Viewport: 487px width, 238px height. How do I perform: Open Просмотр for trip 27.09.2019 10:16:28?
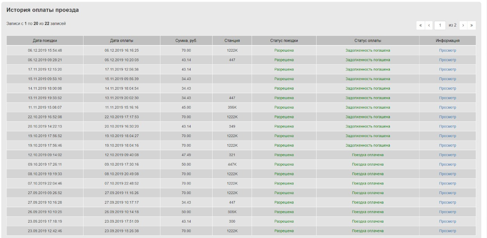448,202
